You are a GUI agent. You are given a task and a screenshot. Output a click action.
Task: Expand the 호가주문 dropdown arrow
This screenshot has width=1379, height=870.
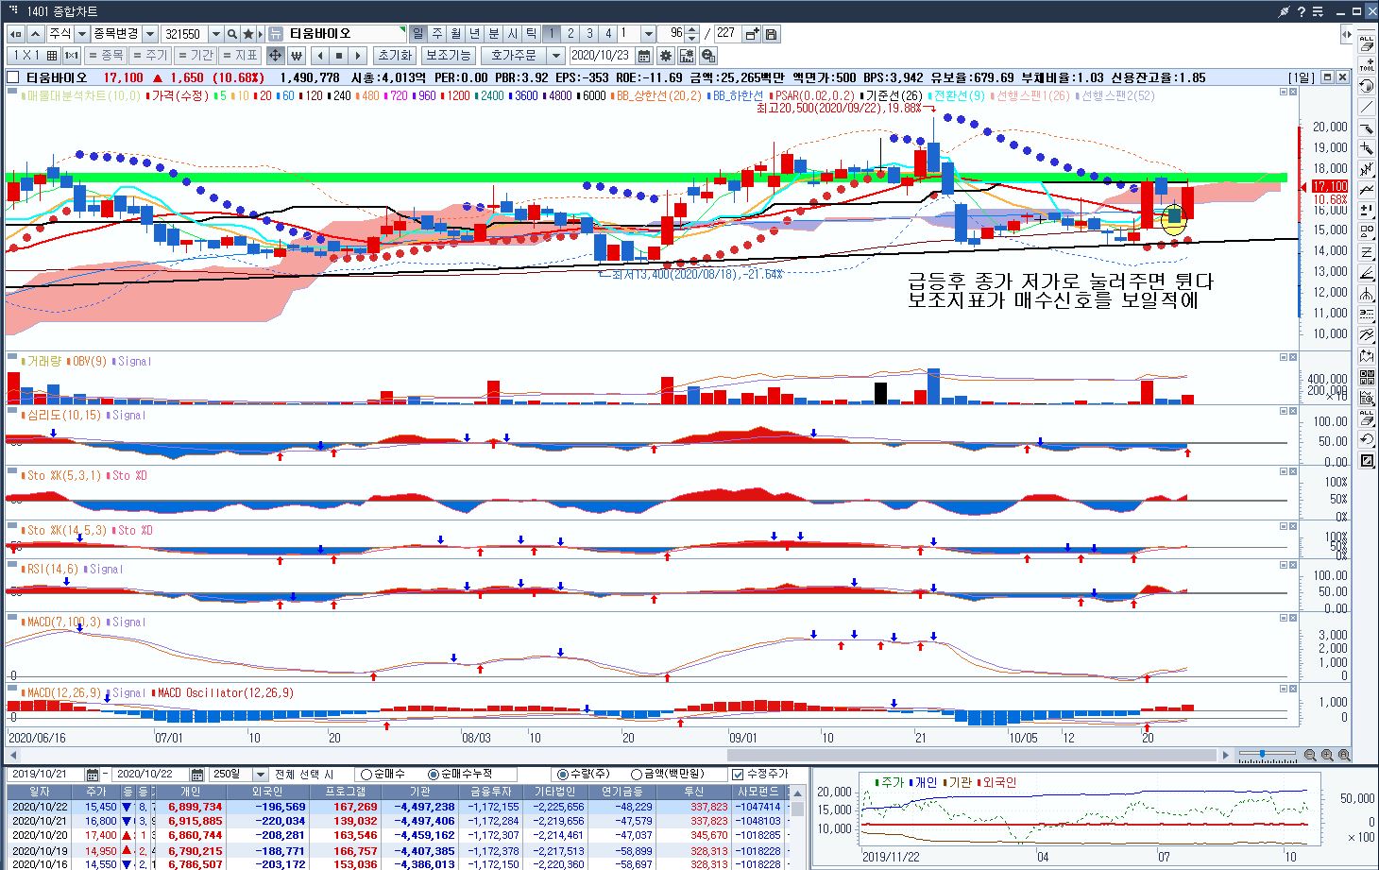tap(555, 56)
